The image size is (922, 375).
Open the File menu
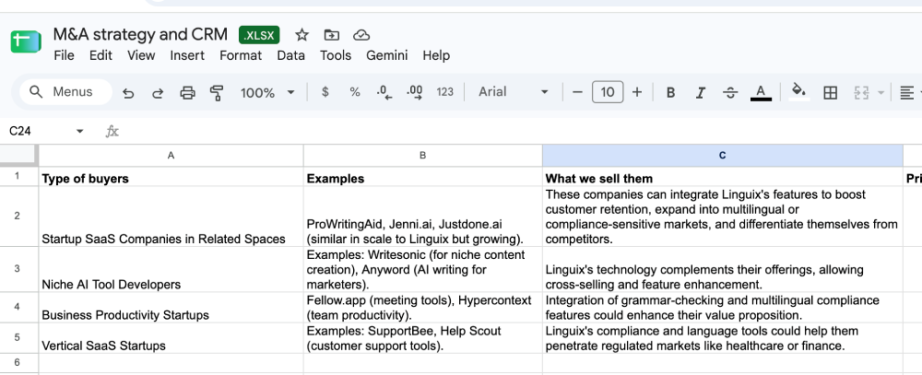[x=64, y=55]
